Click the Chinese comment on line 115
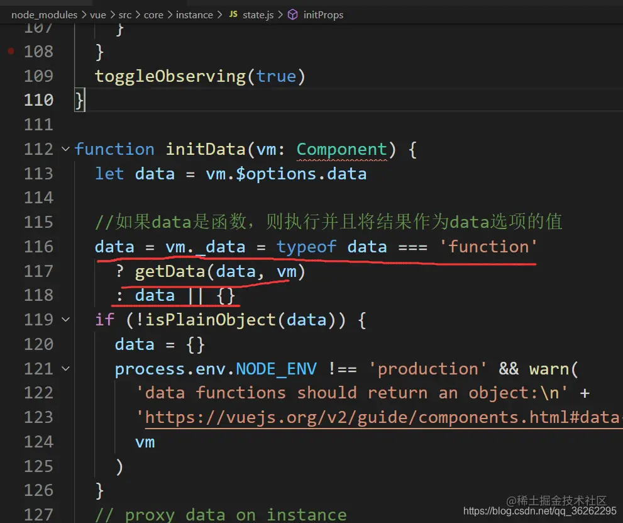The image size is (623, 523). tap(329, 222)
